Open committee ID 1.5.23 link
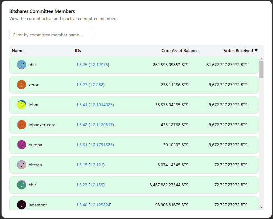The width and height of the screenshot is (273, 219). [82, 185]
